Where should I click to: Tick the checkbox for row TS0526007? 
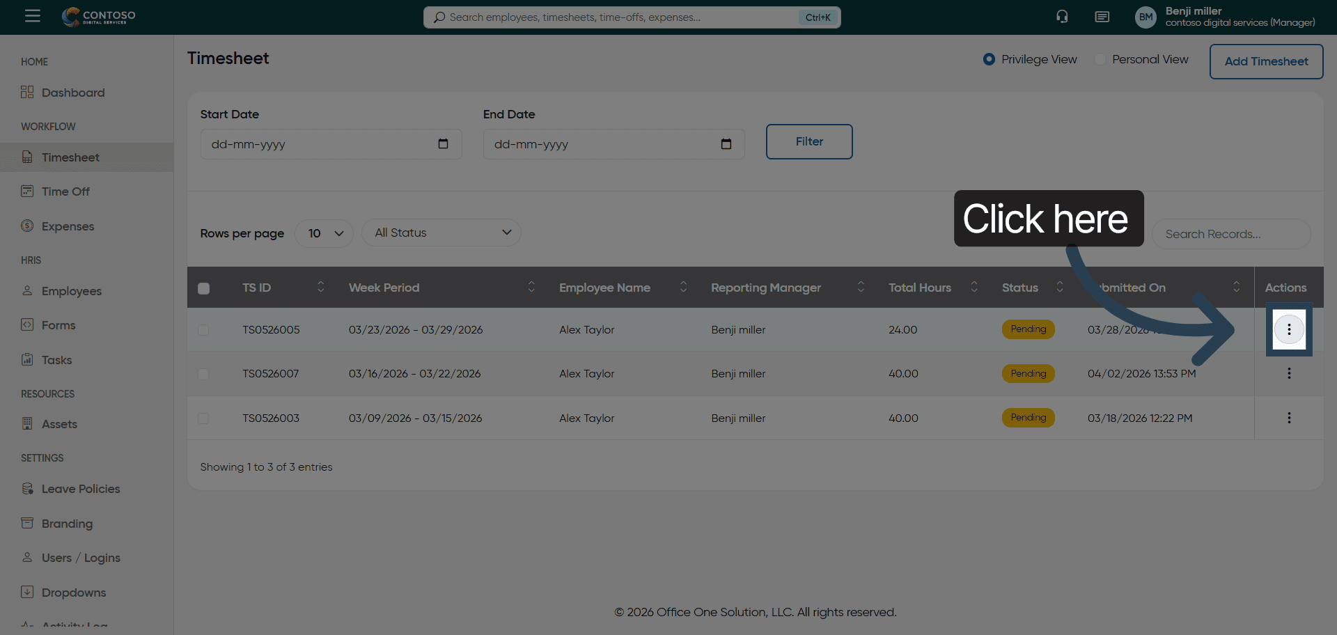pyautogui.click(x=203, y=374)
